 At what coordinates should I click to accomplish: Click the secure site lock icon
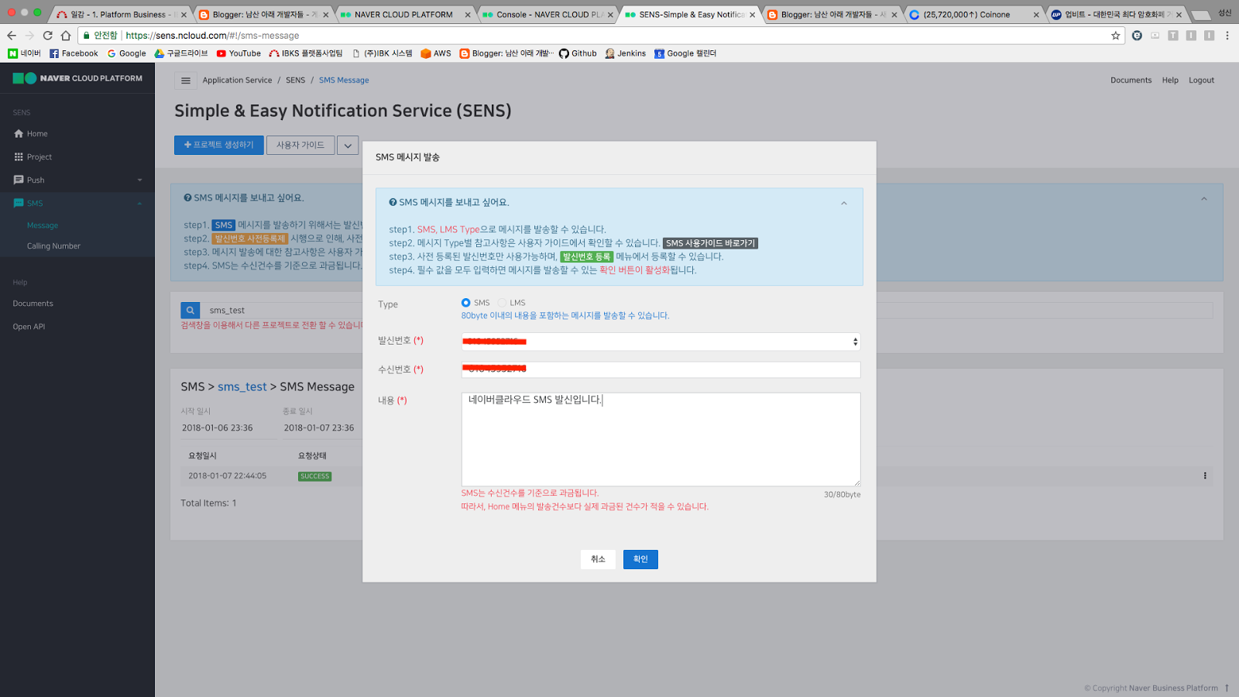87,36
